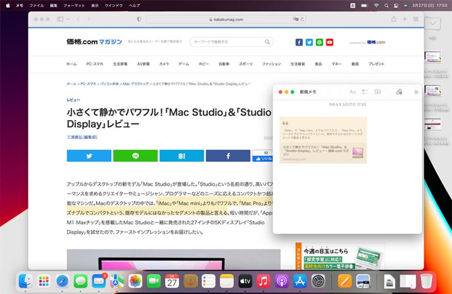Share article via Hatena B! button
Image resolution: width=452 pixels, height=294 pixels.
182,156
